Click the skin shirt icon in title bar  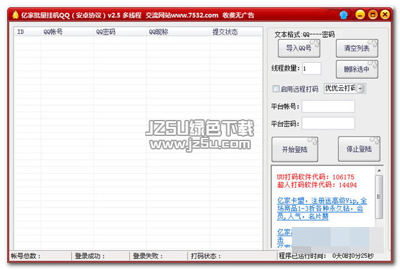pos(343,15)
